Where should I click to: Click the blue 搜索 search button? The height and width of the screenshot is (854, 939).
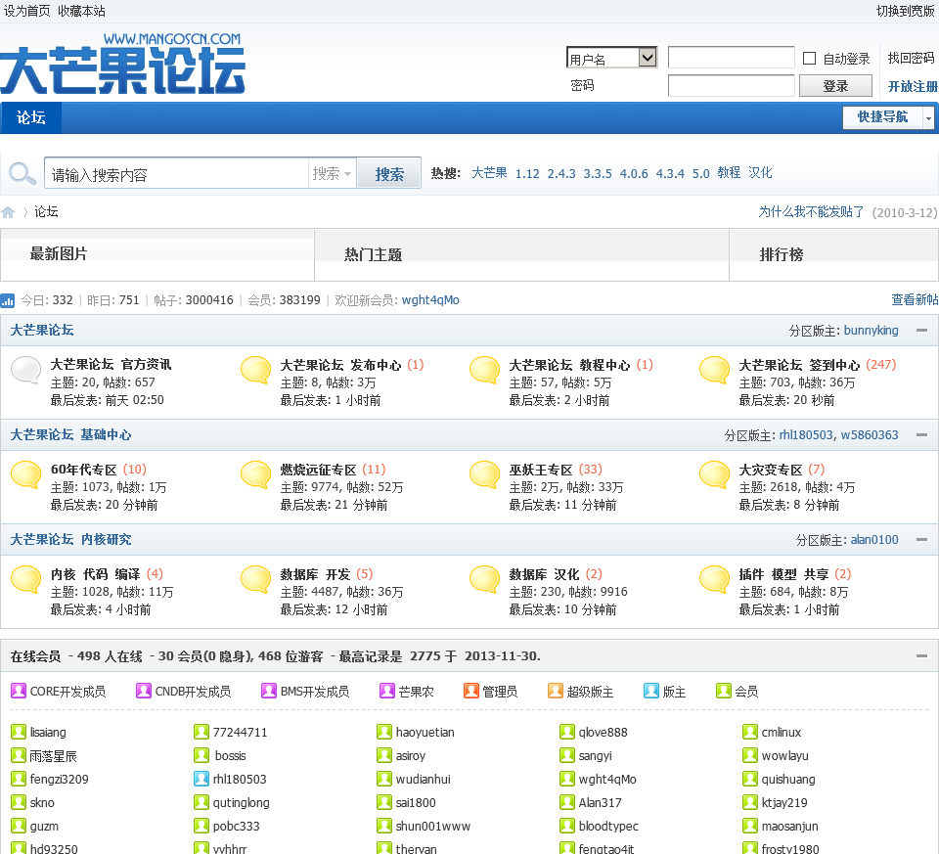(x=389, y=174)
